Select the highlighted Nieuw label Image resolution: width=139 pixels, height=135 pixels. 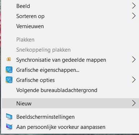pos(24,104)
